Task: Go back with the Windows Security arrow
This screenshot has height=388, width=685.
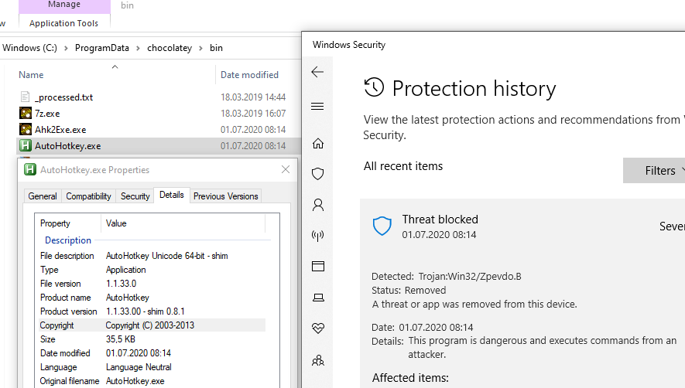Action: (317, 72)
